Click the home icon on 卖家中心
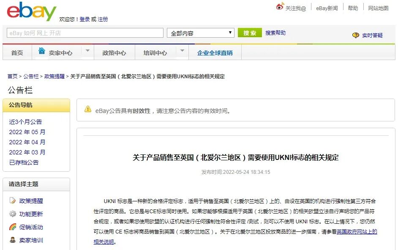Viewport: 398px width, 250px height. [x=42, y=50]
